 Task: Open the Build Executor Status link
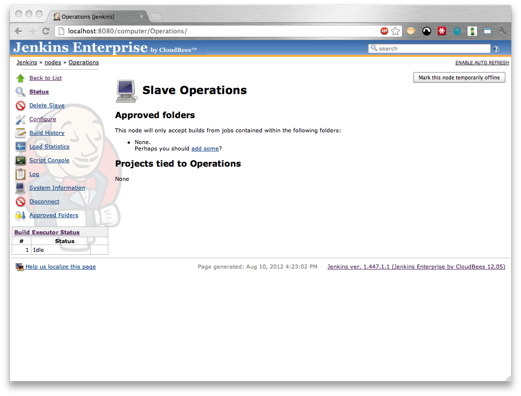pyautogui.click(x=47, y=232)
